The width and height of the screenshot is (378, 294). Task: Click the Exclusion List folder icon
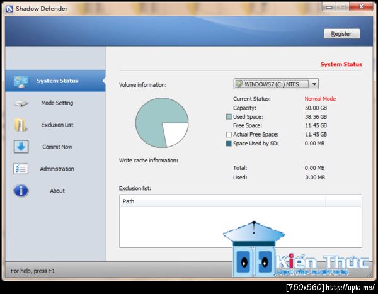[x=21, y=125]
